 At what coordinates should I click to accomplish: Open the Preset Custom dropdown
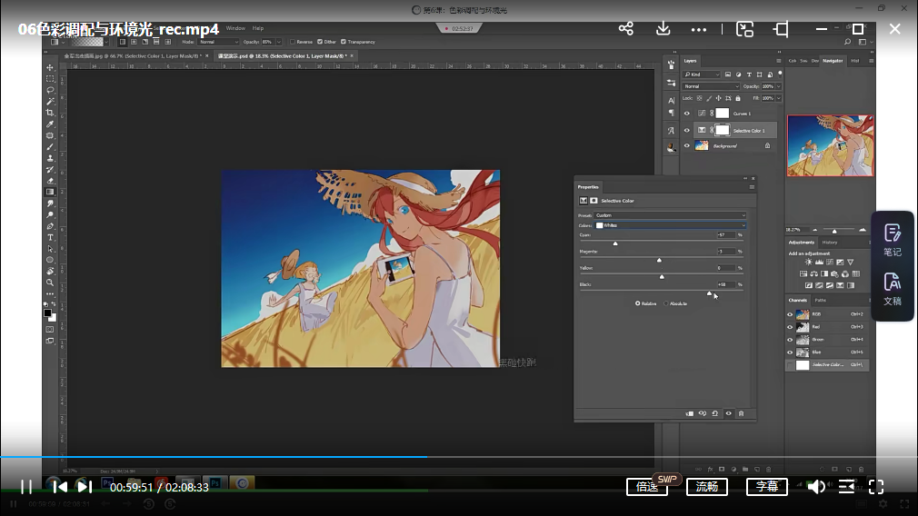(670, 215)
